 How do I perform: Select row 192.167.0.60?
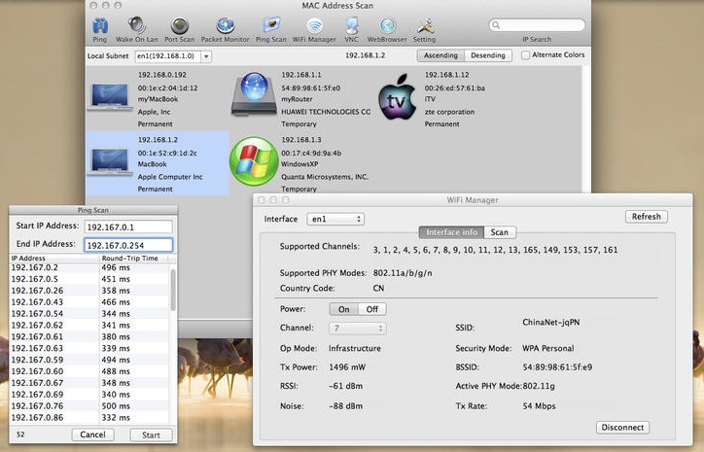(89, 371)
